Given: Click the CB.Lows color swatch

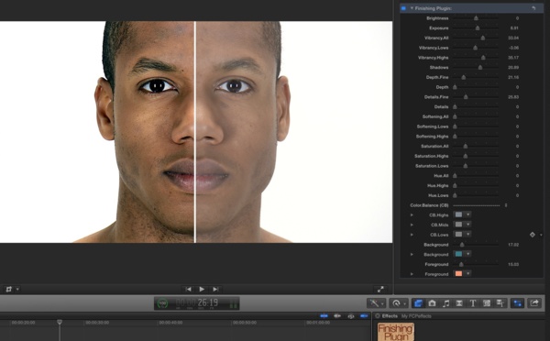Looking at the screenshot, I should tap(459, 234).
